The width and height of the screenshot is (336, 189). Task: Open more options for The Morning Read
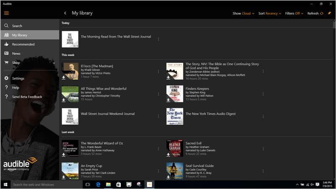point(159,39)
